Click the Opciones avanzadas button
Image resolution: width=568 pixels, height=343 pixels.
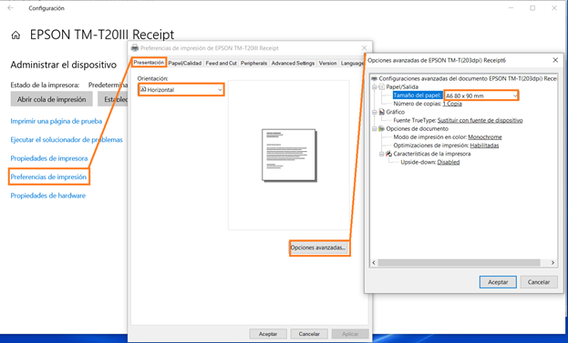tap(319, 248)
